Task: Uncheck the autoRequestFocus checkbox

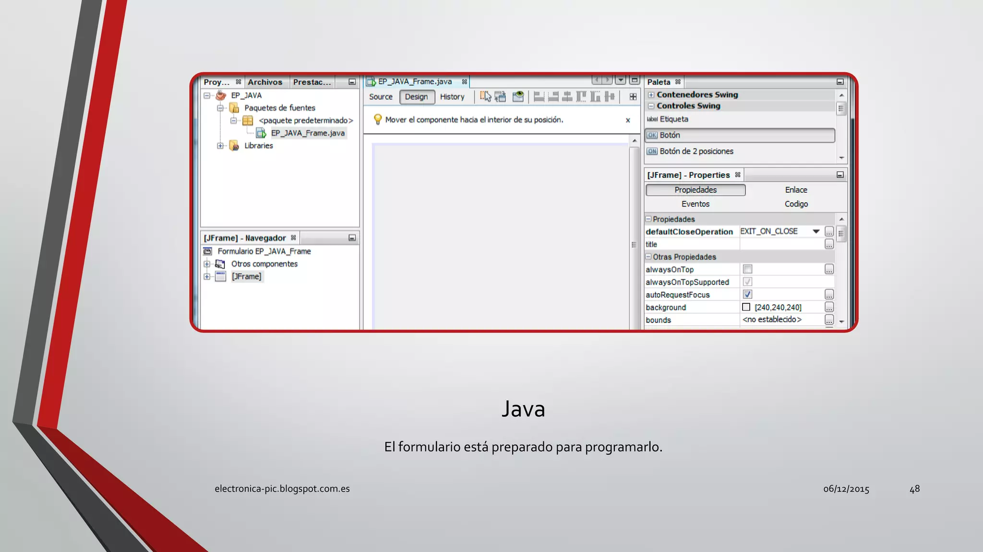Action: pyautogui.click(x=747, y=295)
